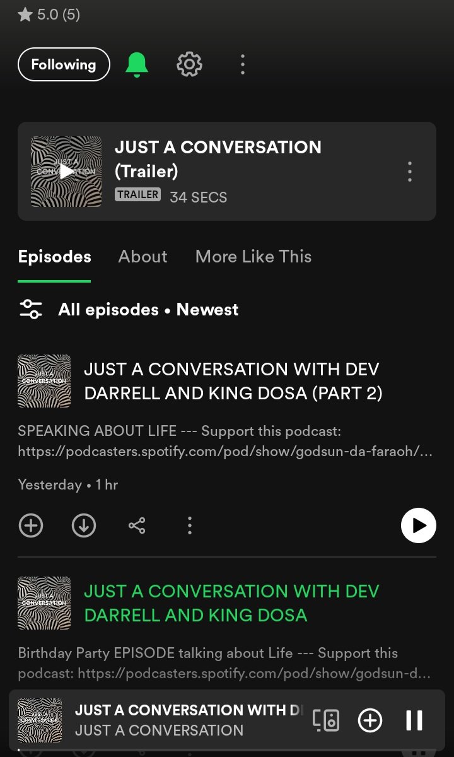Add now playing episode to library
The height and width of the screenshot is (757, 454).
[370, 720]
